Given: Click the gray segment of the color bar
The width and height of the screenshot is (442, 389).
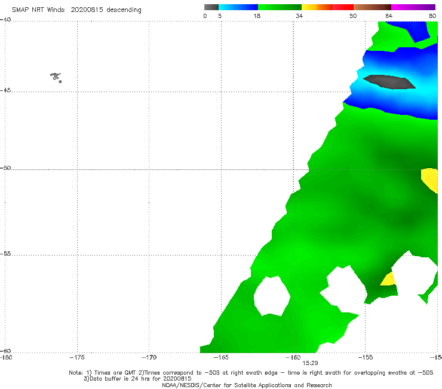Looking at the screenshot, I should pos(211,7).
